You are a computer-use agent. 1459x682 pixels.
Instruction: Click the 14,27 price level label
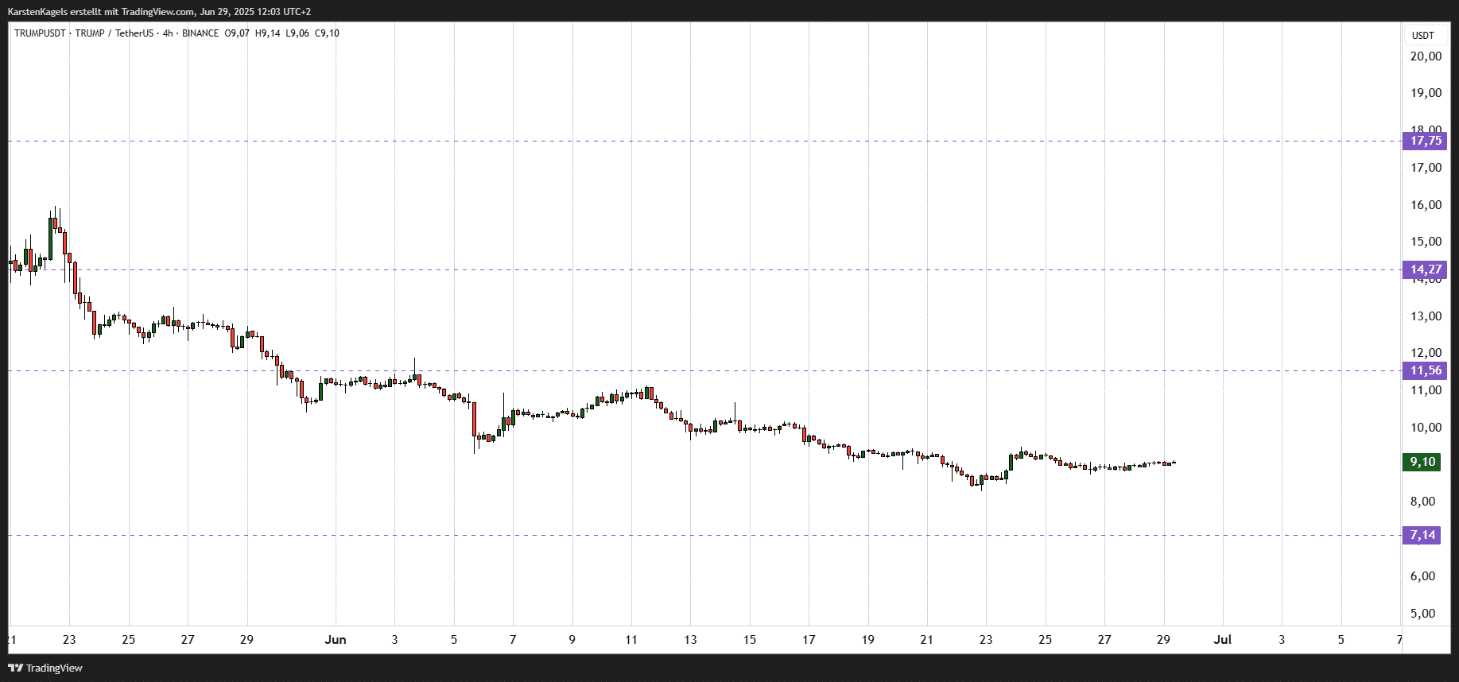(1425, 269)
